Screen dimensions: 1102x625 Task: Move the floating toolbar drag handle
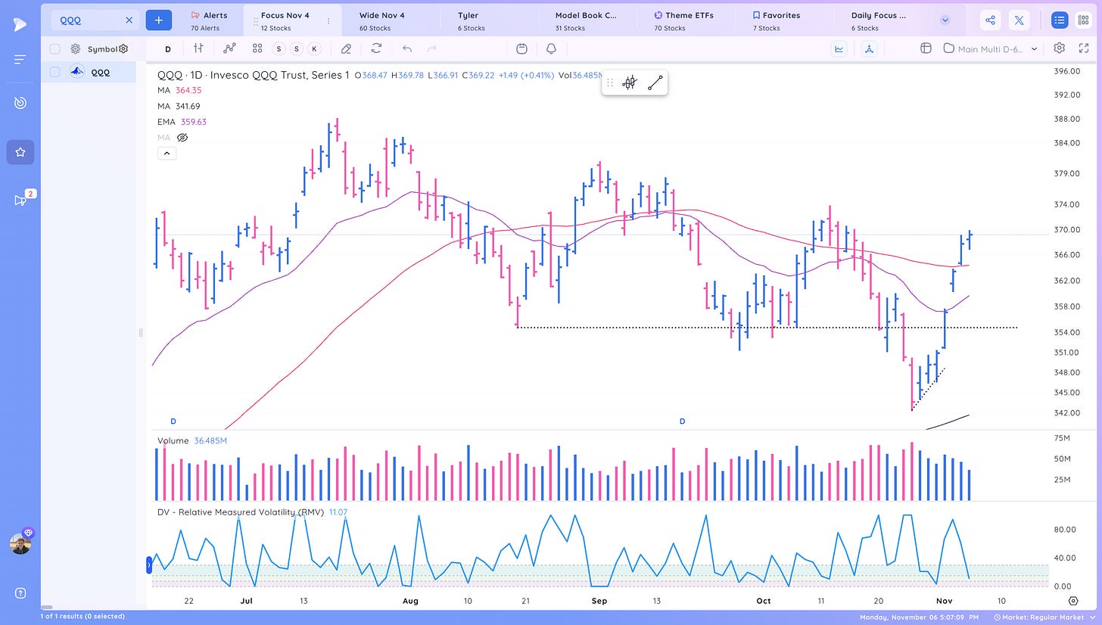[610, 83]
